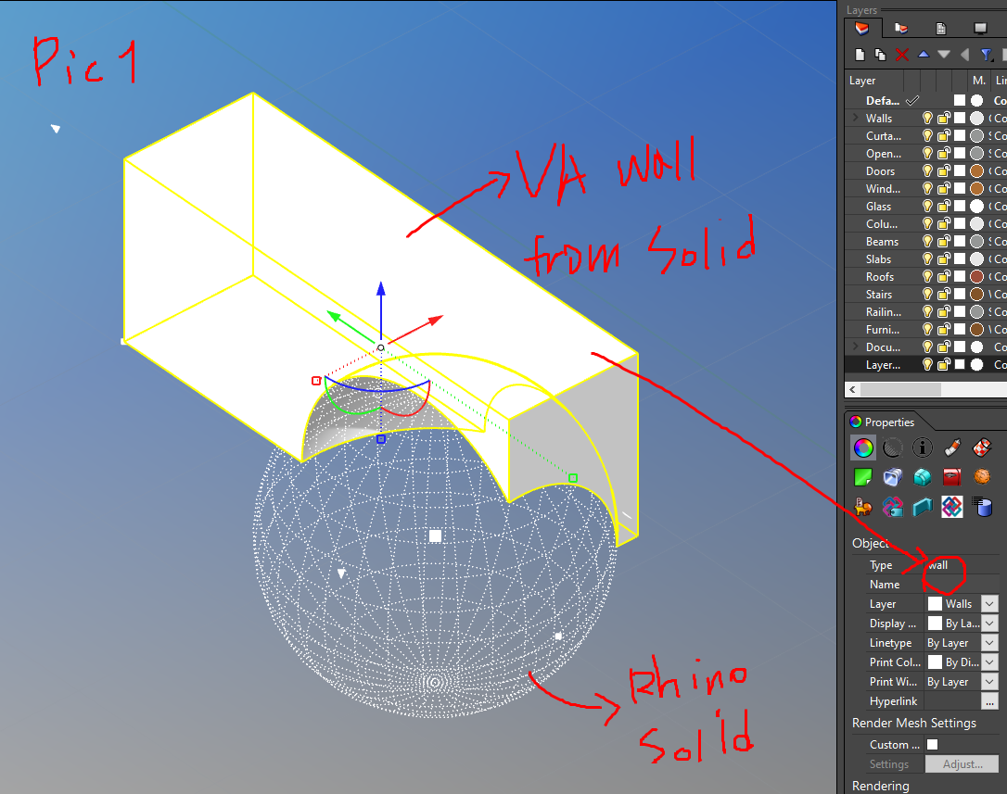Click the scrollbar left arrow in Layers
Image resolution: width=1007 pixels, height=794 pixels.
(852, 390)
